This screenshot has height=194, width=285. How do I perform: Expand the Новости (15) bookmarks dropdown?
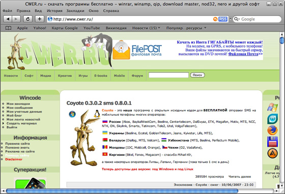pyautogui.click(x=147, y=28)
